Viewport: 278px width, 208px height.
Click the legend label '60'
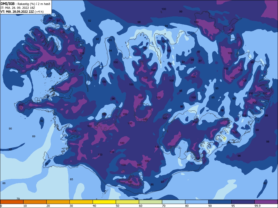pos(141,206)
